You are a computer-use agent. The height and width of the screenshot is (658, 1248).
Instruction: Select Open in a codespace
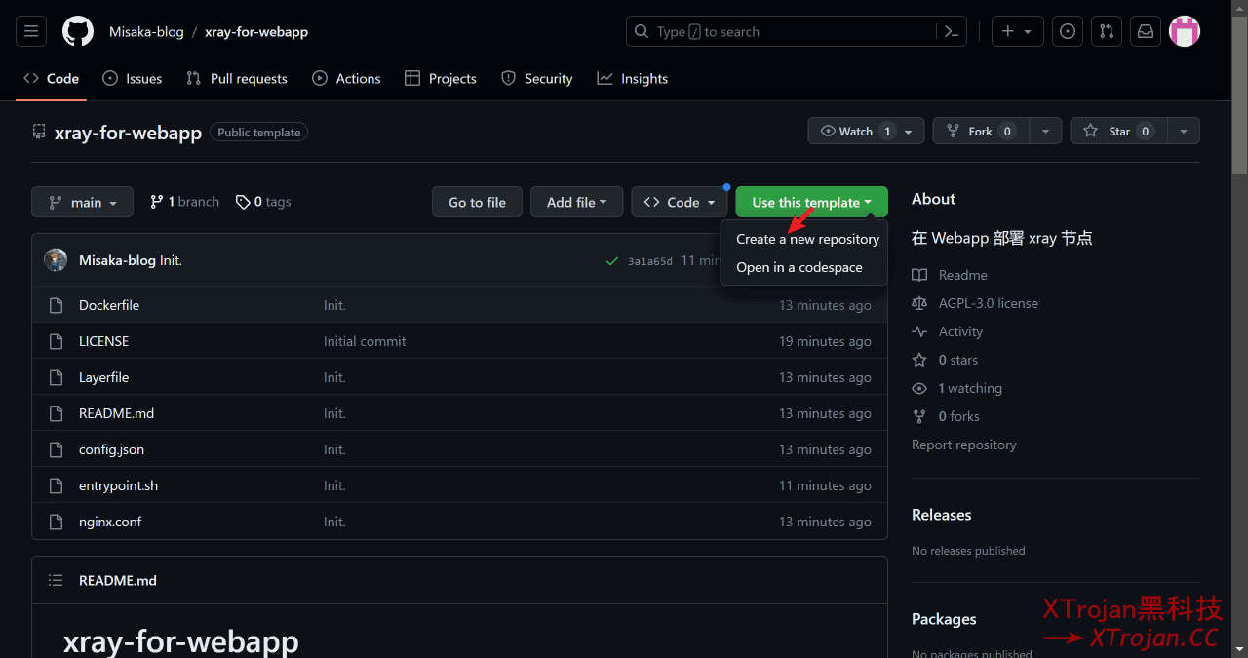point(799,267)
